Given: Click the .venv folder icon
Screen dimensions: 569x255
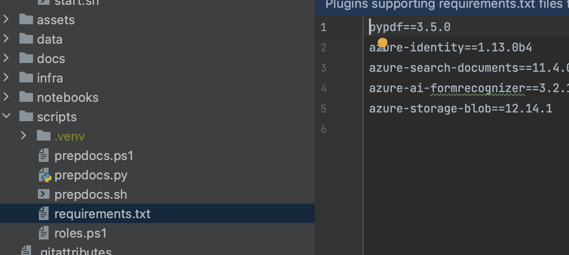Looking at the screenshot, I should point(44,136).
